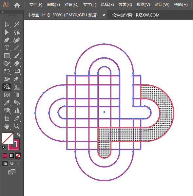Viewport: 193px width, 196px height.
Task: Enable Draw Normal mode
Action: pos(5,164)
